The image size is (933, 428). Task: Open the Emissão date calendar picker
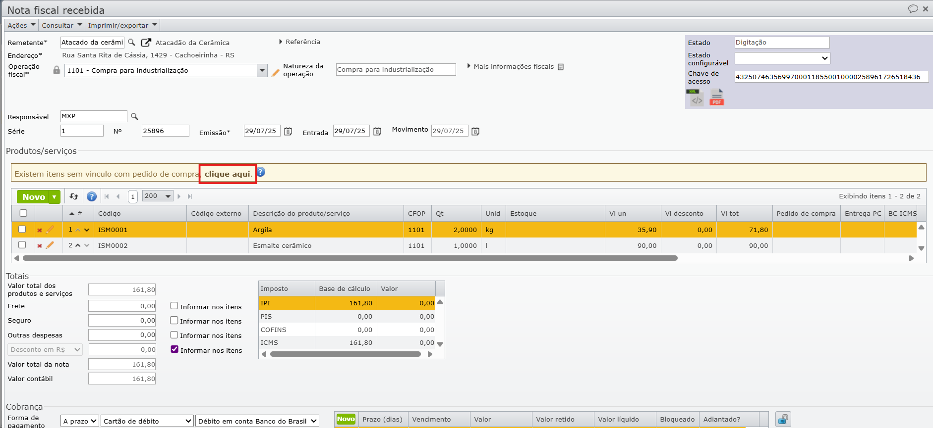288,132
